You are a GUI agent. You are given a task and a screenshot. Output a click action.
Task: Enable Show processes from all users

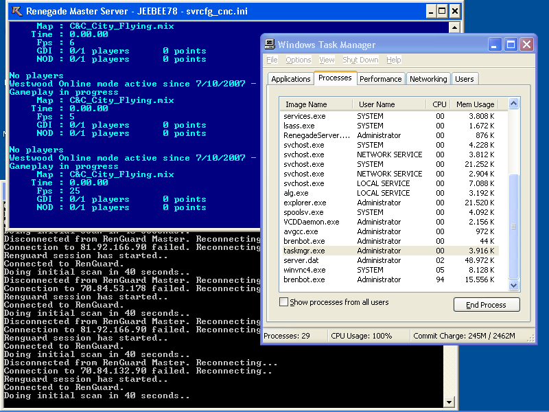284,302
